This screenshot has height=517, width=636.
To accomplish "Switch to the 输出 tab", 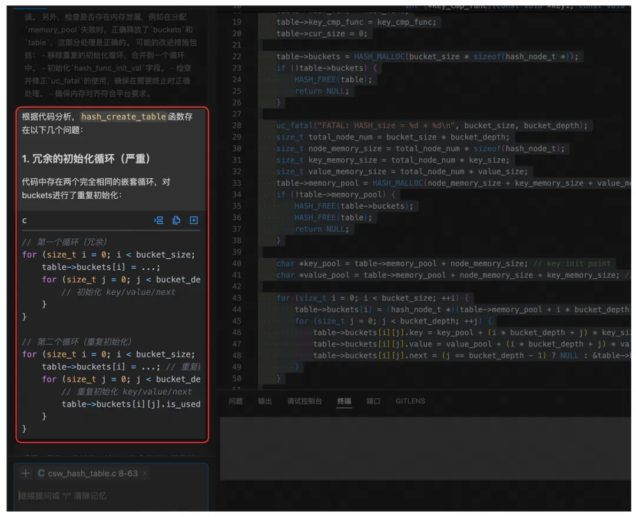I will coord(265,401).
